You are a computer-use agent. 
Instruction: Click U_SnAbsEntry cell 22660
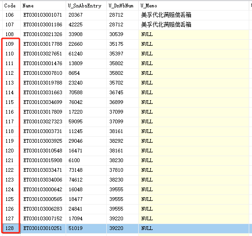pyautogui.click(x=86, y=44)
